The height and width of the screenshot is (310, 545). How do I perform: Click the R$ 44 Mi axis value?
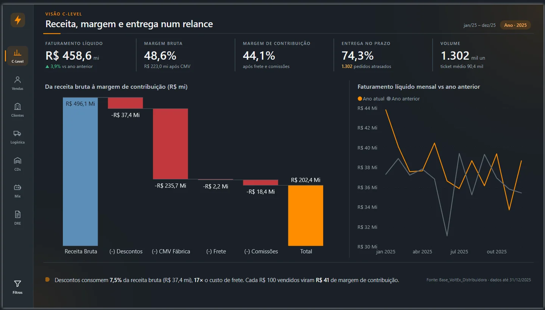click(367, 108)
